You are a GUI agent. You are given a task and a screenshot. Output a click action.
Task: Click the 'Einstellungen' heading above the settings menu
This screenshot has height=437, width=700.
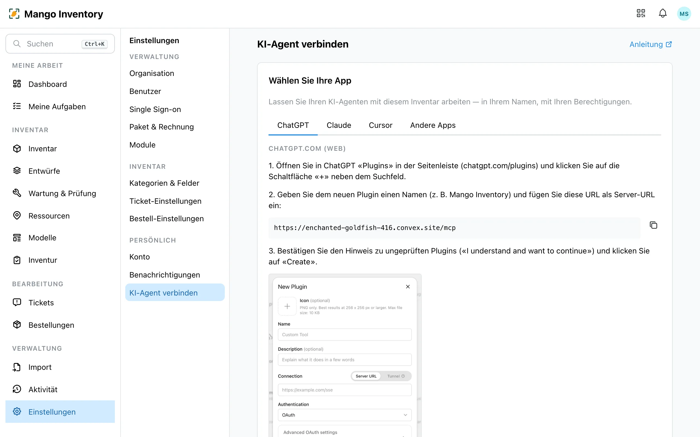point(154,40)
